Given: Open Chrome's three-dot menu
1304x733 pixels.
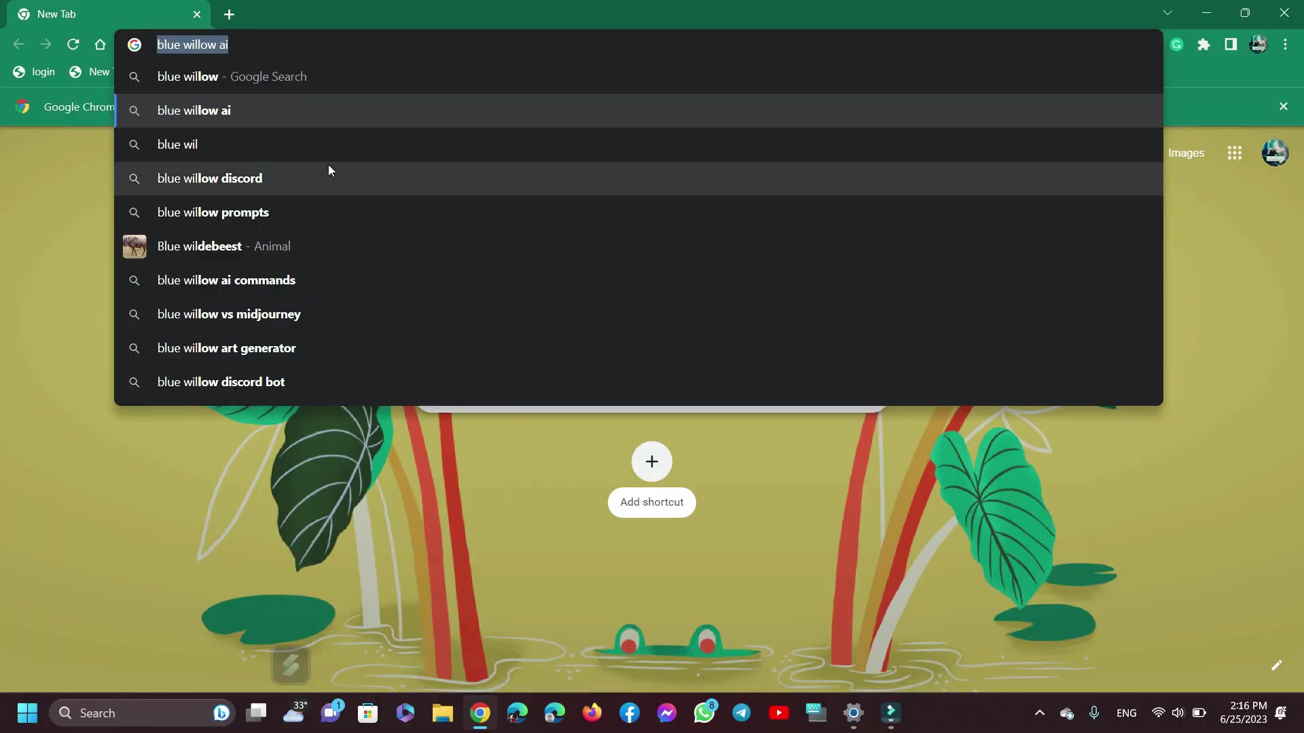Looking at the screenshot, I should 1286,45.
